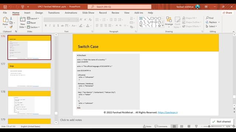Open the Layout dropdown
The image size is (236, 132).
[x=33, y=18]
